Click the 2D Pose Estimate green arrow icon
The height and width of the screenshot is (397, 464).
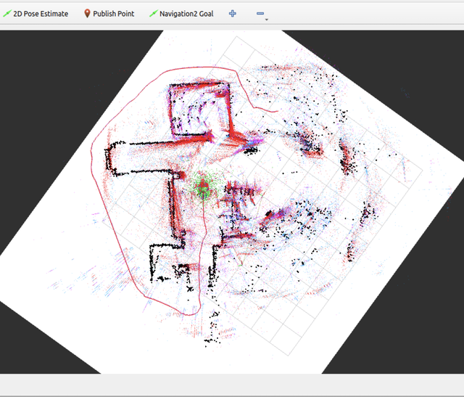[x=7, y=14]
